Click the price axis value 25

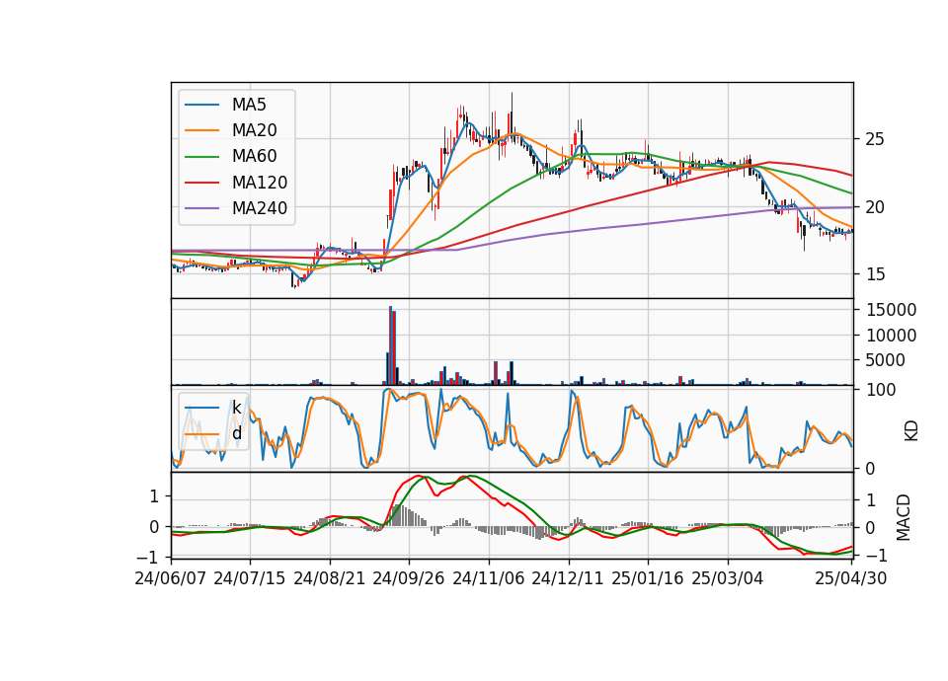coord(875,139)
